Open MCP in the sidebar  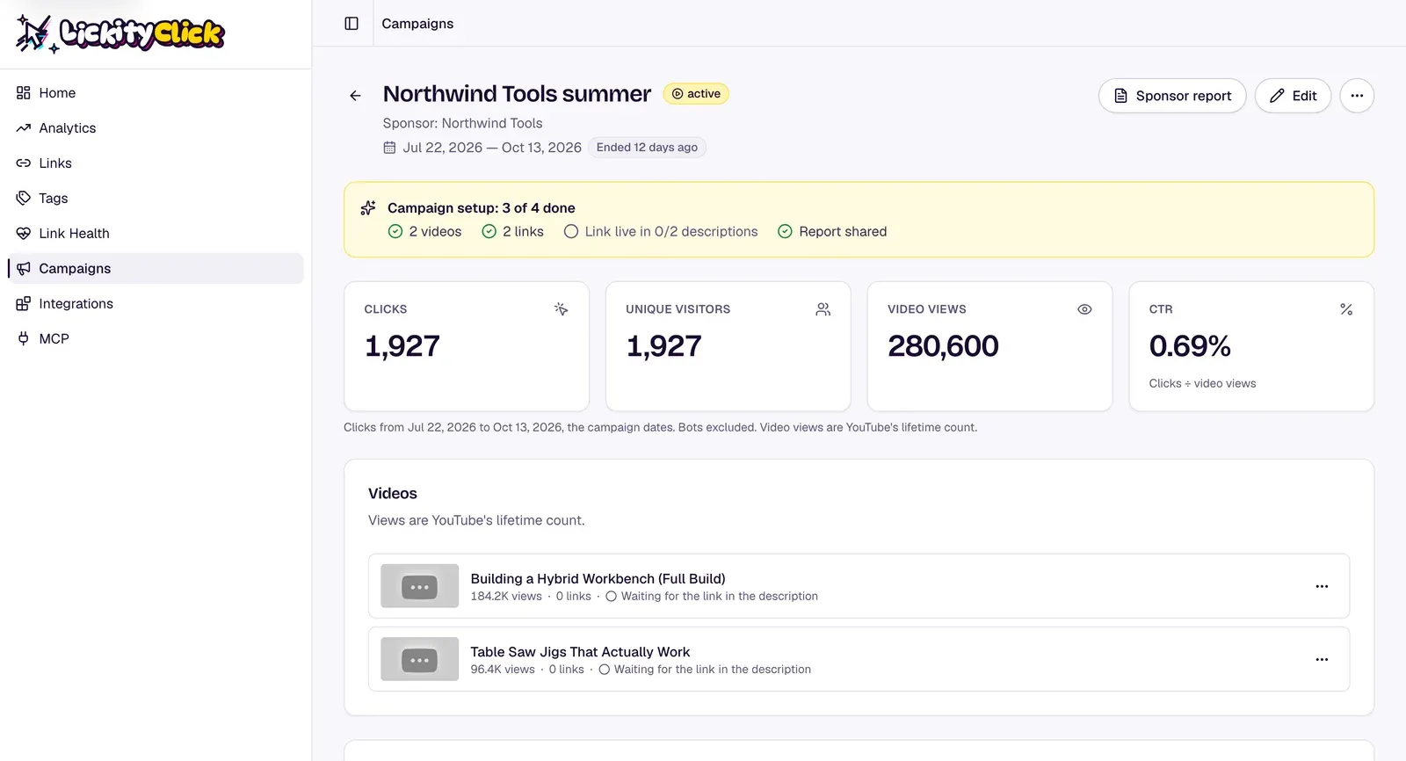[156, 339]
